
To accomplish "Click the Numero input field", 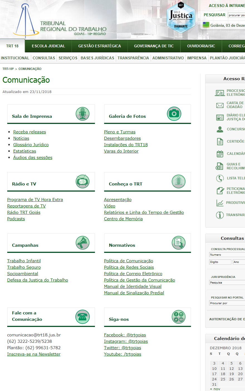I will pos(227,255).
